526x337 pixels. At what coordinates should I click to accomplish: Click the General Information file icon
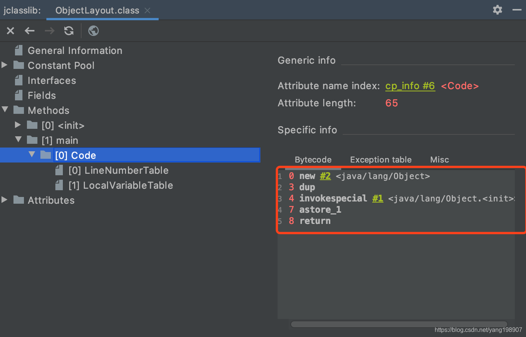point(19,50)
